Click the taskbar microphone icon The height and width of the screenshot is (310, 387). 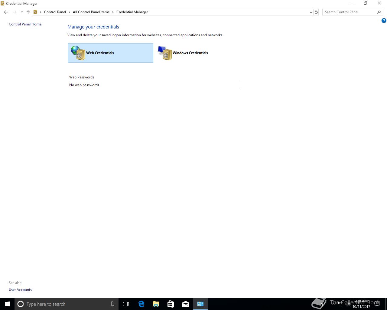112,304
